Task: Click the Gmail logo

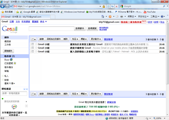Action: pyautogui.click(x=10, y=29)
